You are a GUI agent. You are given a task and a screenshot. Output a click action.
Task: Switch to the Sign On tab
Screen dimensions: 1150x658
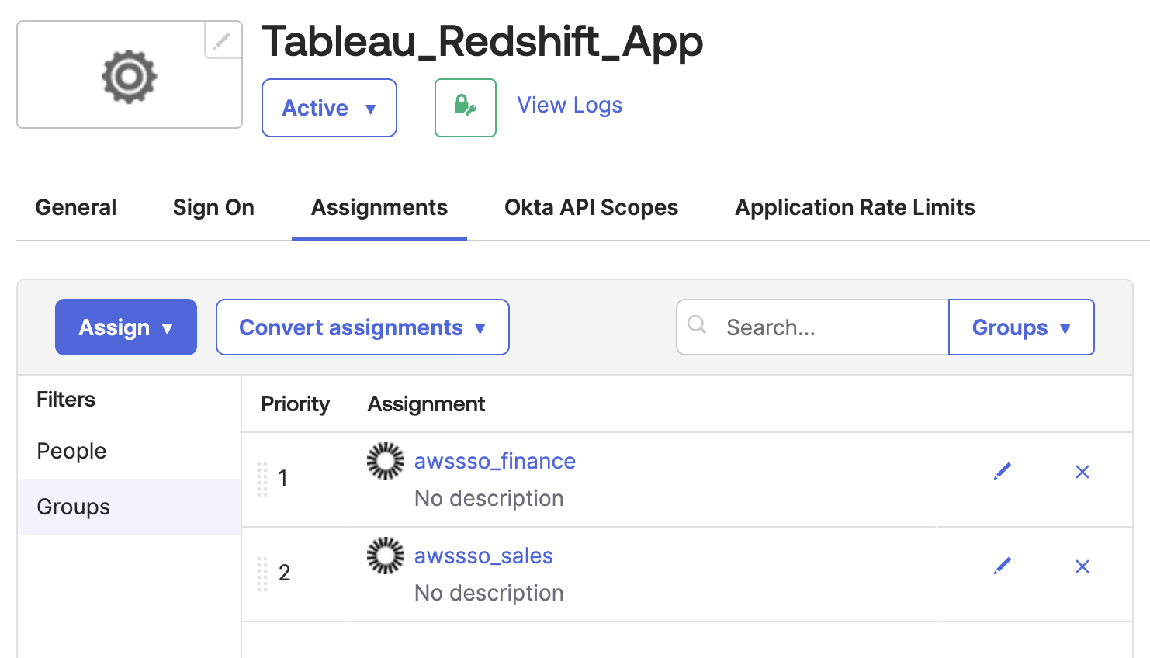pyautogui.click(x=213, y=207)
